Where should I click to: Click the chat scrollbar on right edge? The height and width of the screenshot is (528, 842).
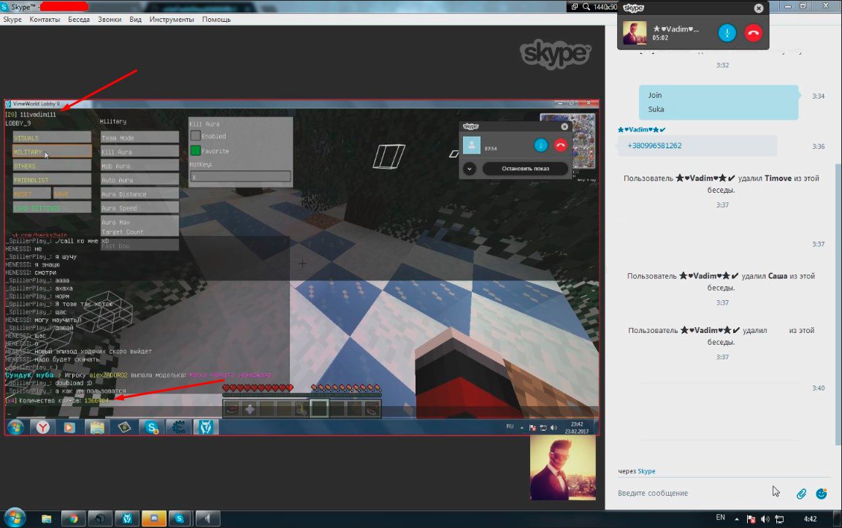(x=838, y=304)
